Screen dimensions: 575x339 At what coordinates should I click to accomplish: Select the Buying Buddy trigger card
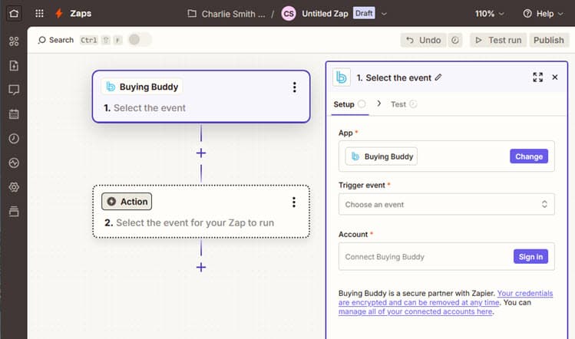(201, 97)
